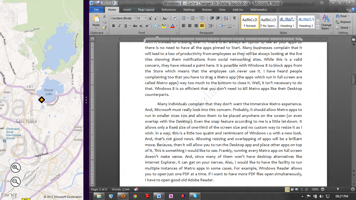Apply subscript formatting
356x200 pixels.
pyautogui.click(x=141, y=26)
